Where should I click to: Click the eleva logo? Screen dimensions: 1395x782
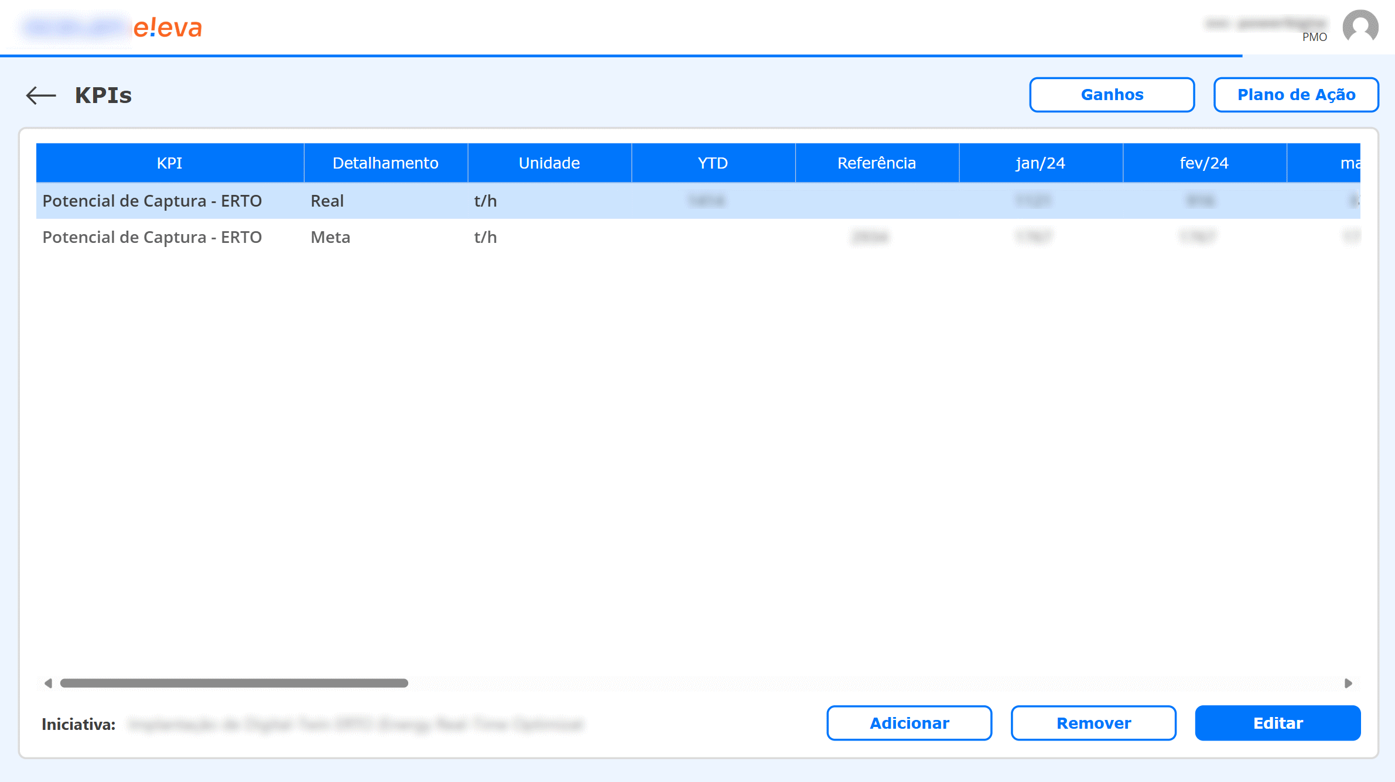169,28
